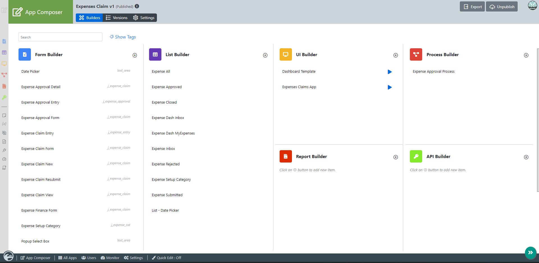Open All Apps in bottom bar
This screenshot has width=539, height=263.
(67, 258)
